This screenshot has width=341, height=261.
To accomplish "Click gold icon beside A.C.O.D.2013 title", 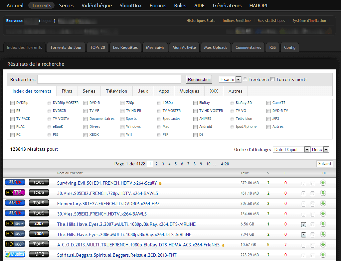I will pyautogui.click(x=223, y=245).
